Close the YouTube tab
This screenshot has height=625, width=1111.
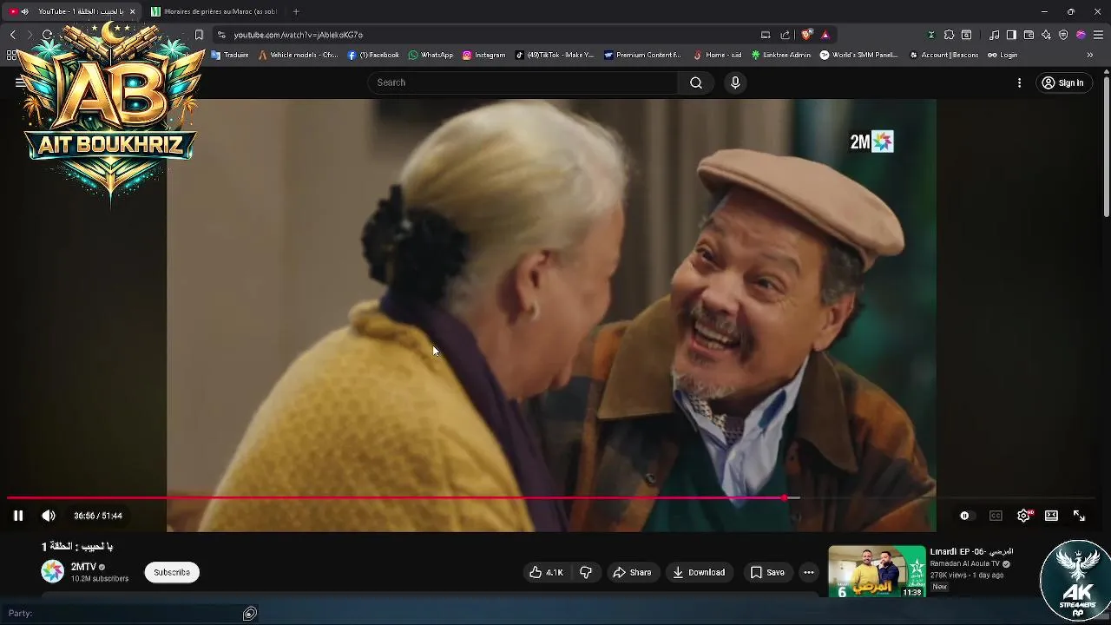point(132,11)
